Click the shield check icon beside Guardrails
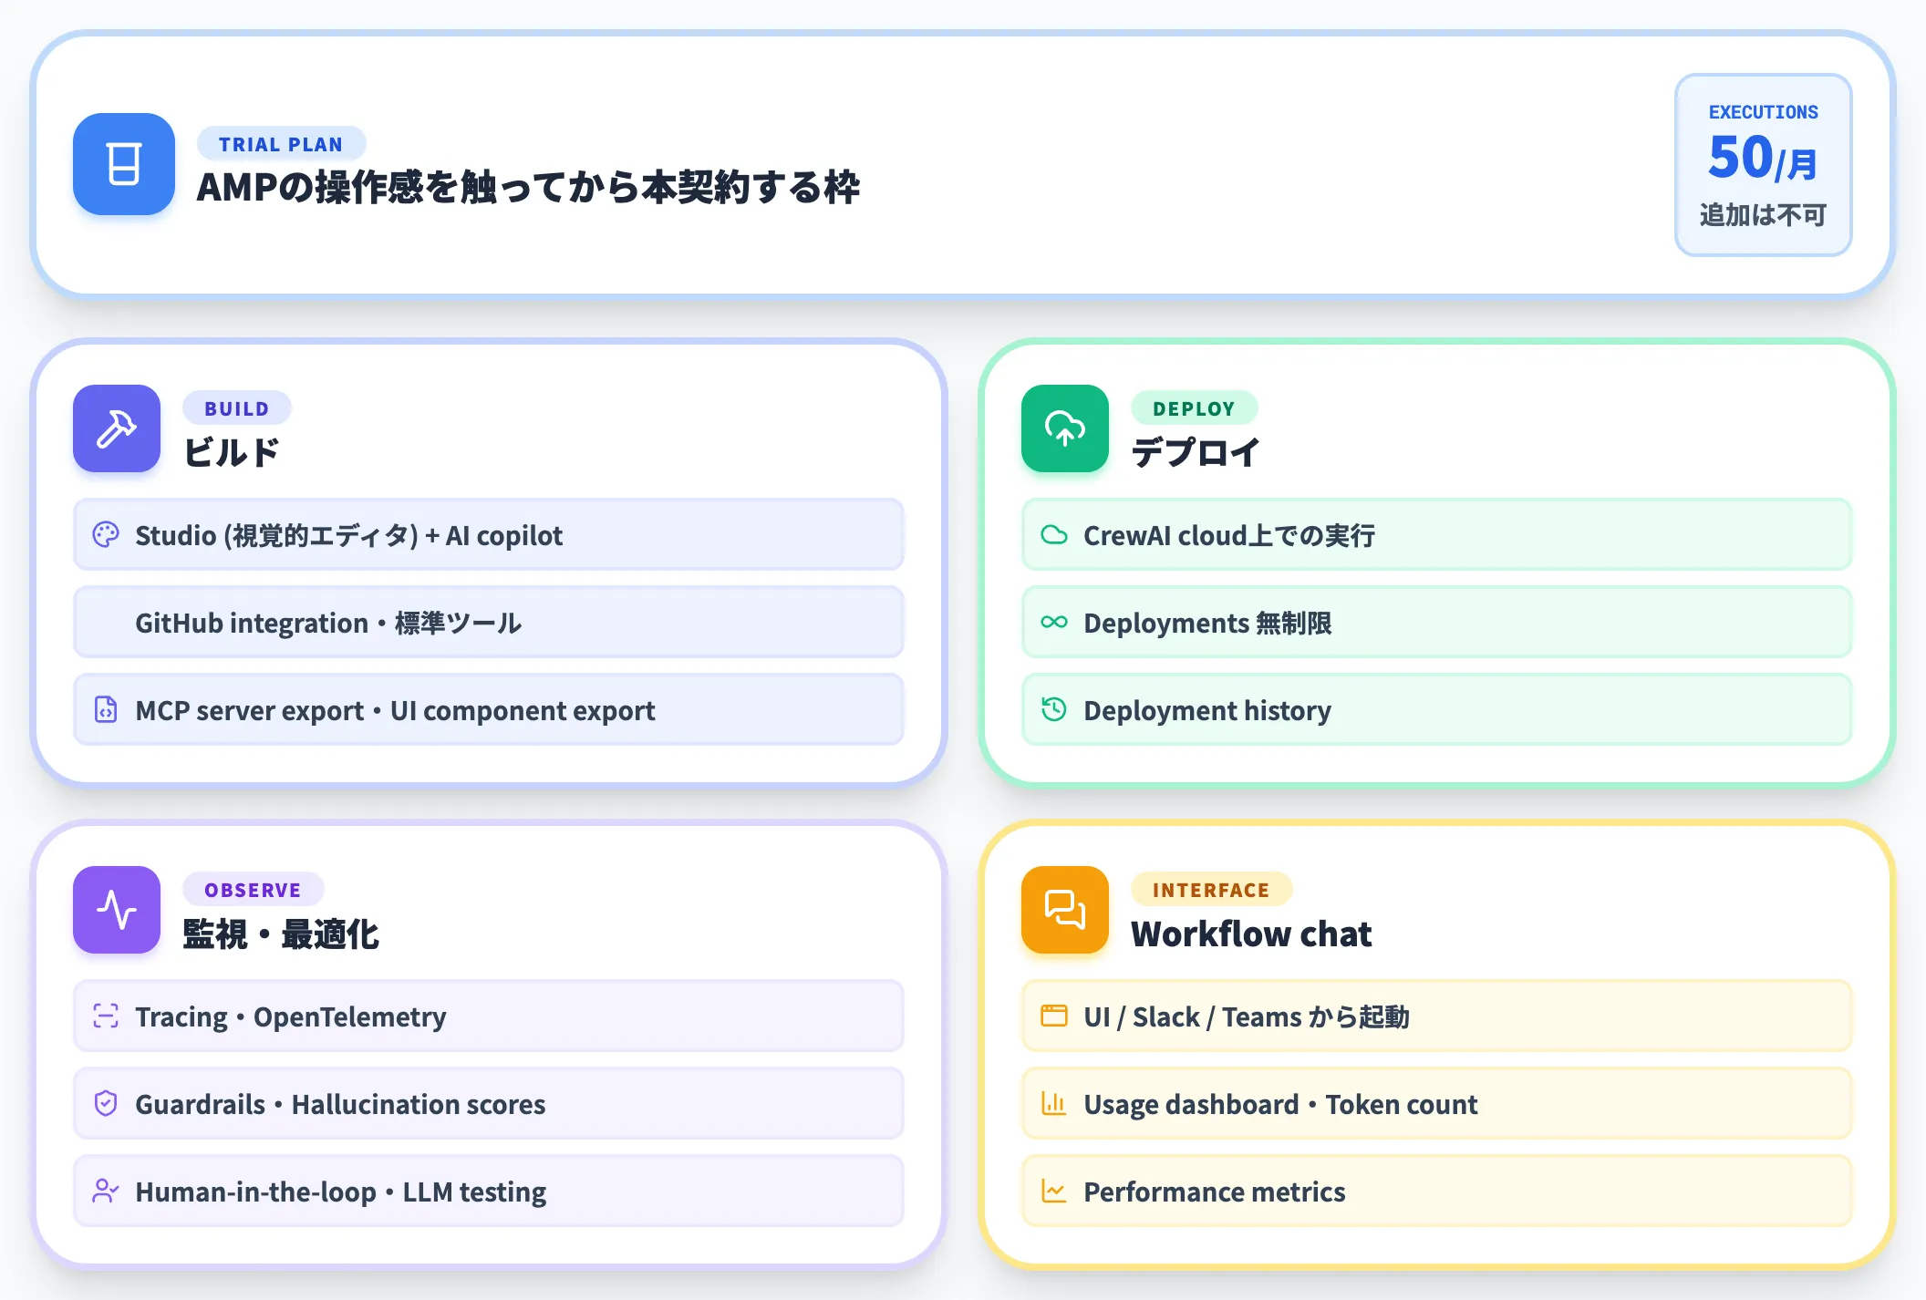The image size is (1926, 1300). point(106,1104)
